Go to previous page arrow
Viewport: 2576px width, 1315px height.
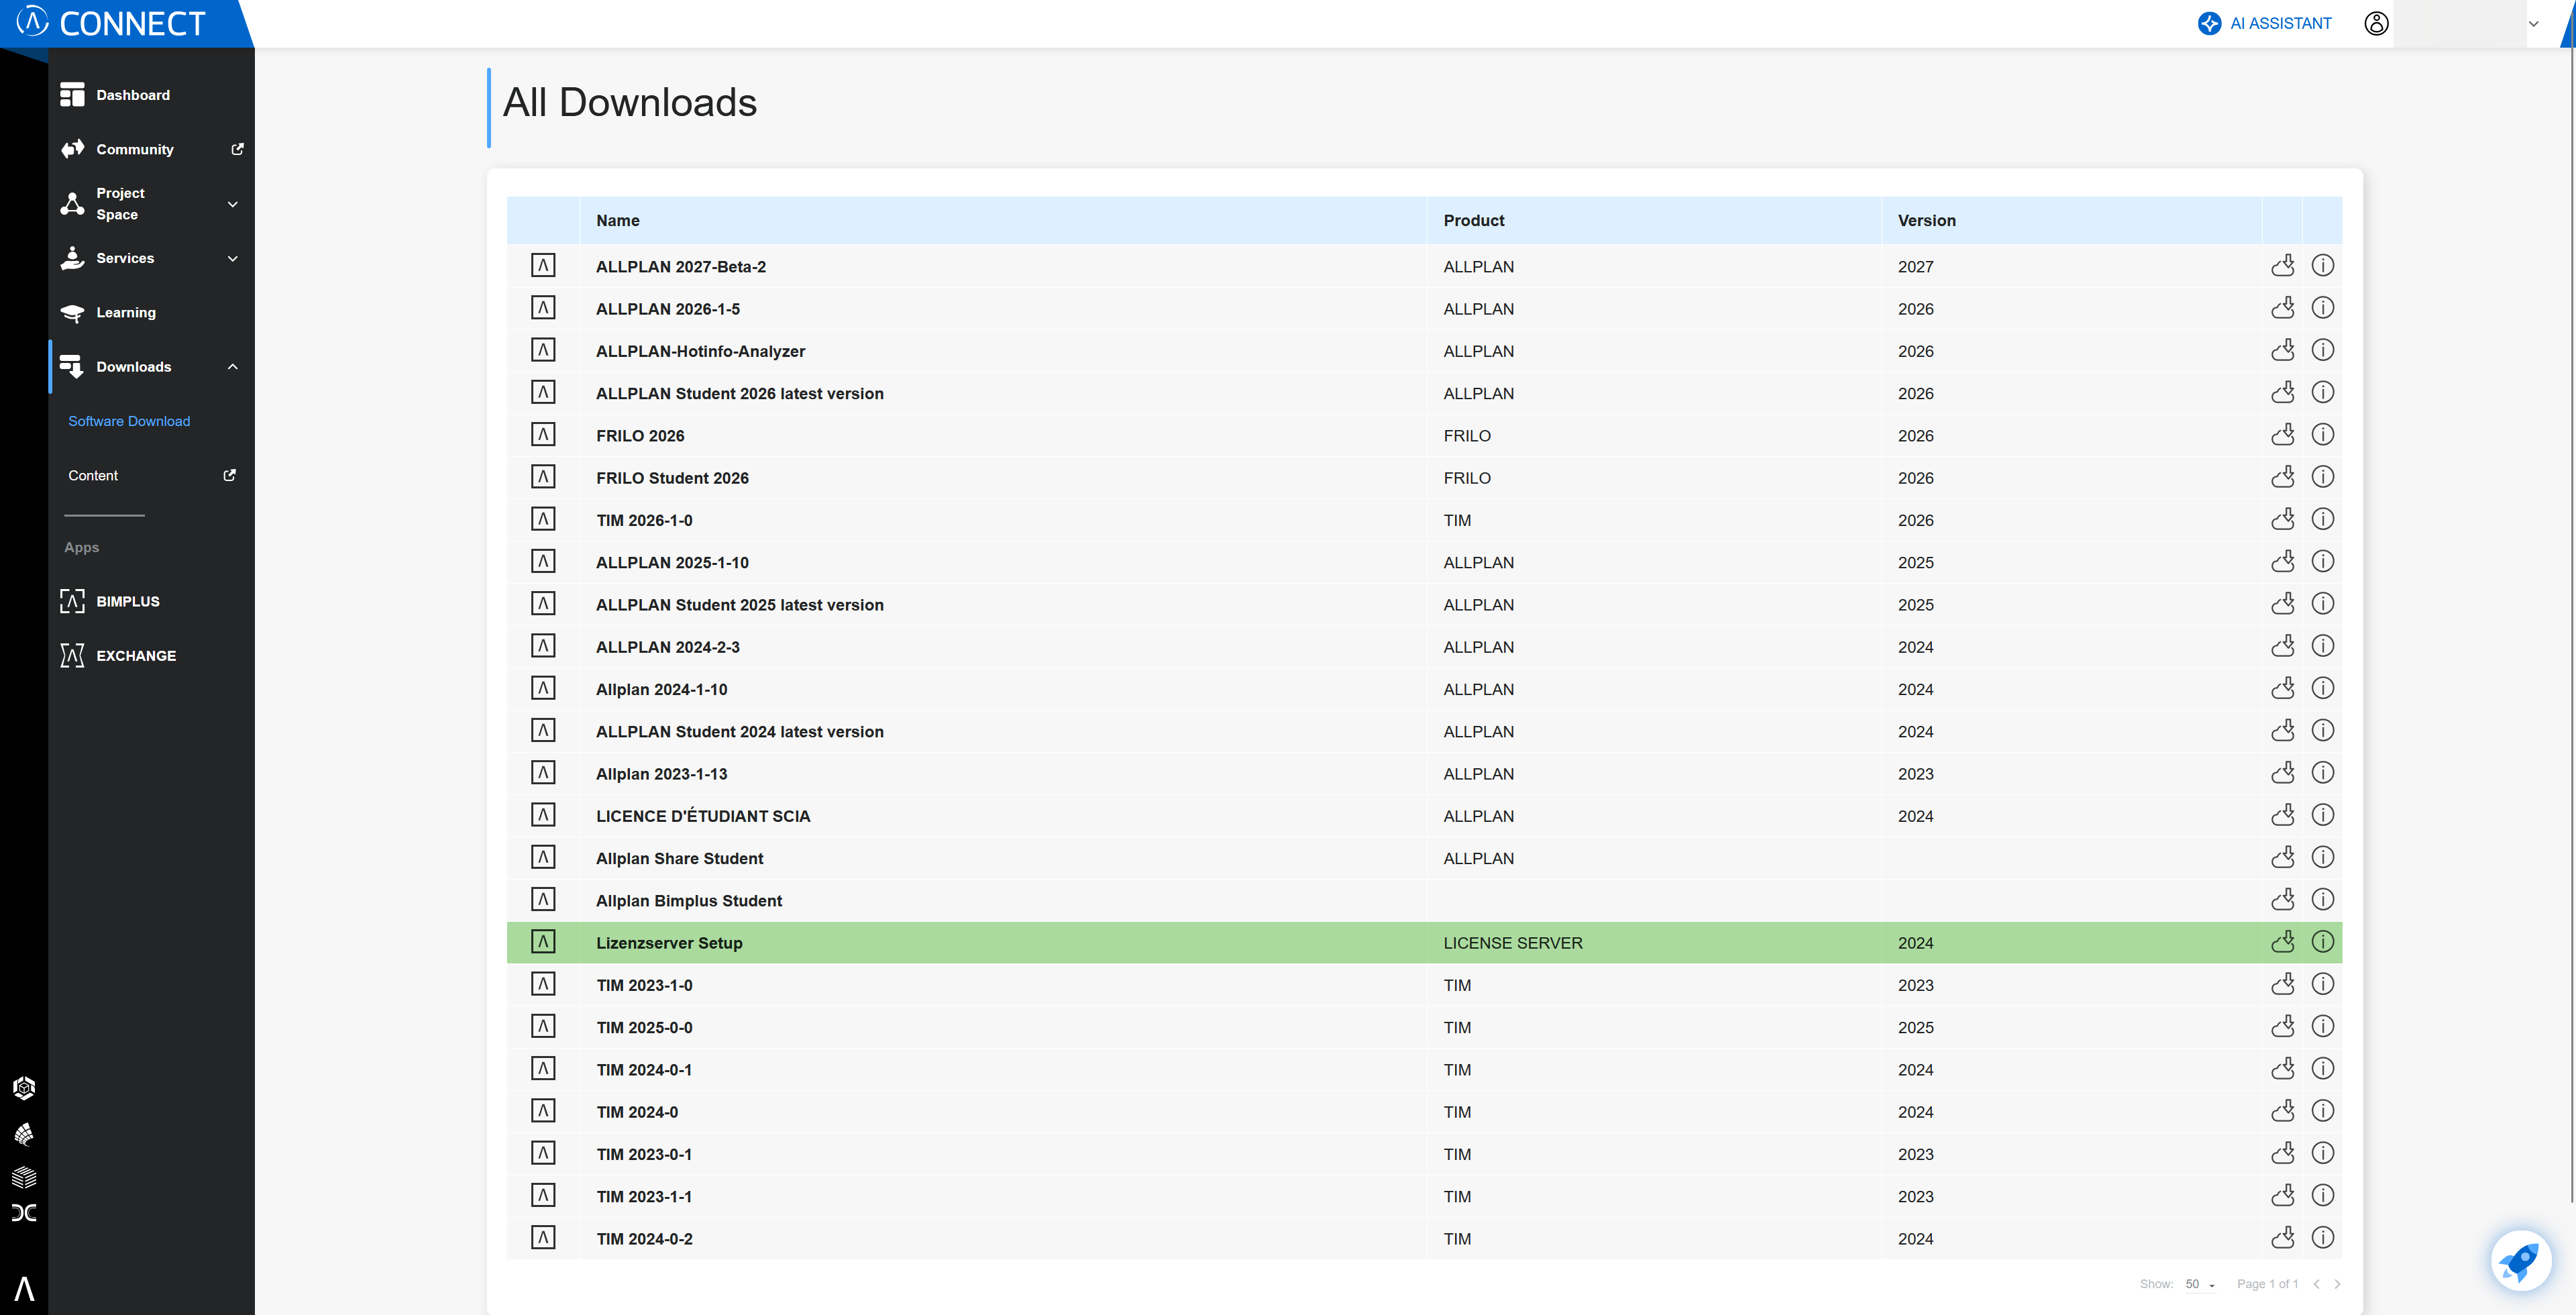click(x=2316, y=1284)
